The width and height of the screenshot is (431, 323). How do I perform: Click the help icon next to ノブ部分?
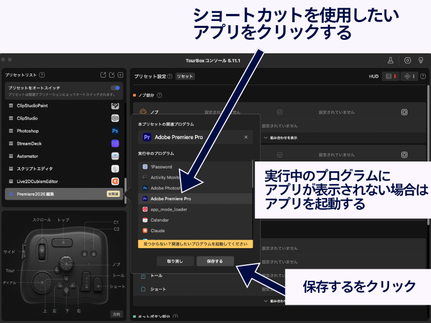point(159,95)
